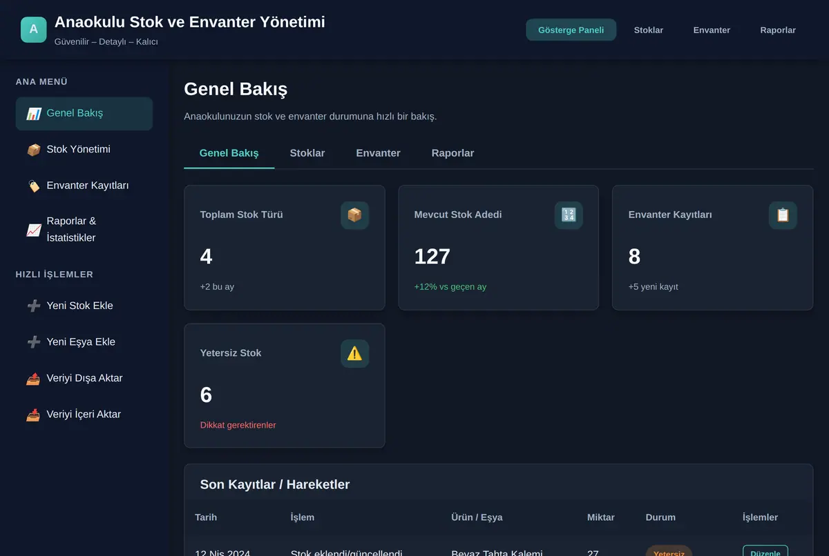829x556 pixels.
Task: Click the package icon on Toplam Stok Türü card
Action: (x=354, y=215)
